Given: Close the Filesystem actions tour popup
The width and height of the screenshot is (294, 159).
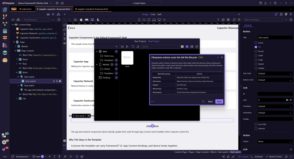Looking at the screenshot, I should (x=222, y=57).
